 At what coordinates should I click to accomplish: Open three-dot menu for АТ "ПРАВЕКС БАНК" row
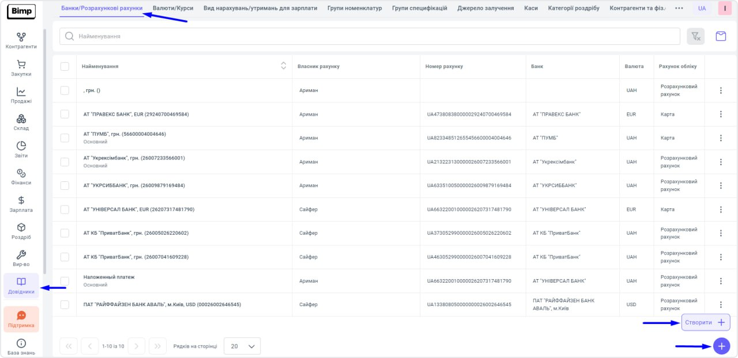721,115
